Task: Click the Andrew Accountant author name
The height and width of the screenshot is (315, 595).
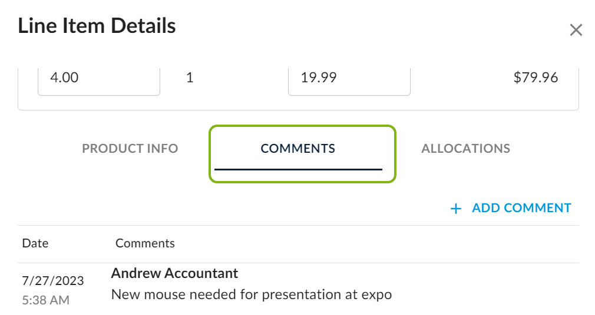Action: [x=174, y=273]
